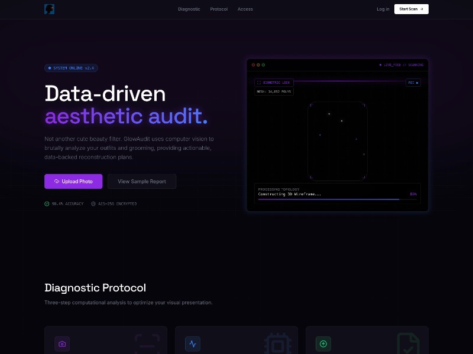
Task: Click the REC indicator in scanner panel
Action: click(x=413, y=83)
